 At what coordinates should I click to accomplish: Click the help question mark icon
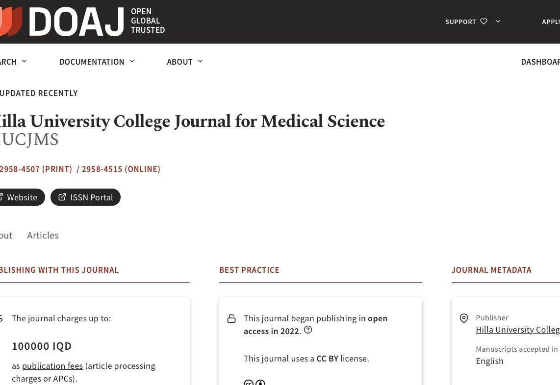coord(308,330)
